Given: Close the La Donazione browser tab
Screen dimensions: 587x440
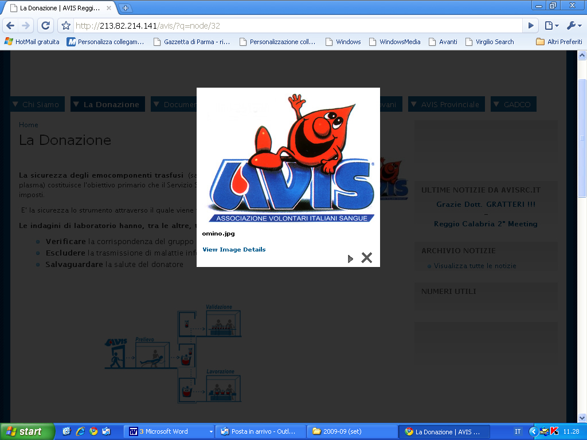Looking at the screenshot, I should (x=109, y=8).
